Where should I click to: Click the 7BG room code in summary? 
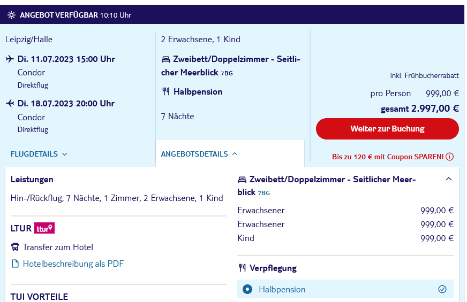click(227, 73)
